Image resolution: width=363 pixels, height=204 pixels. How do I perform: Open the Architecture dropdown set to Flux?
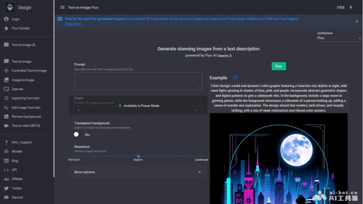click(x=339, y=38)
